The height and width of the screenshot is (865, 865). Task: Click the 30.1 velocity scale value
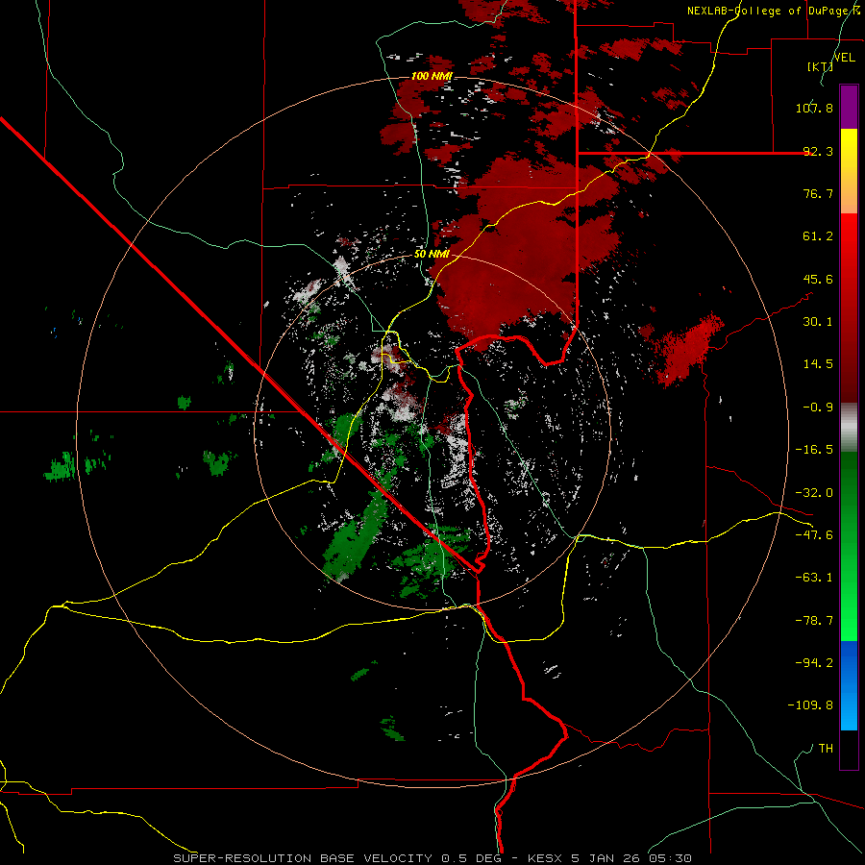[x=818, y=322]
